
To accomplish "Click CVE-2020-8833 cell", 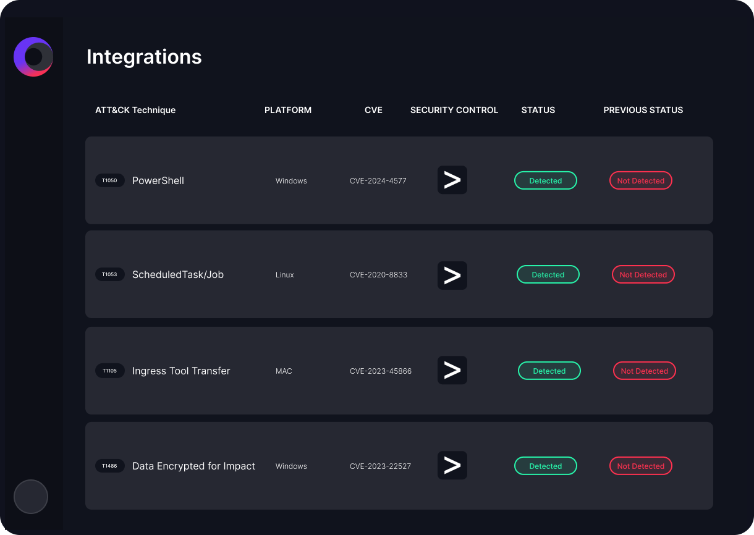I will pyautogui.click(x=378, y=275).
